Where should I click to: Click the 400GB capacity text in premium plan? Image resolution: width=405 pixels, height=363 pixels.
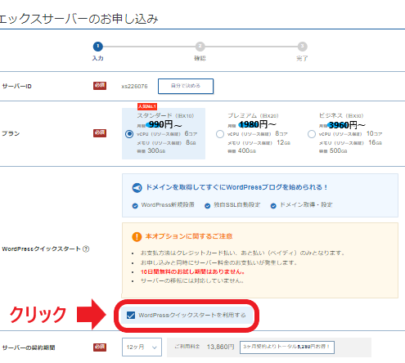[x=247, y=150]
